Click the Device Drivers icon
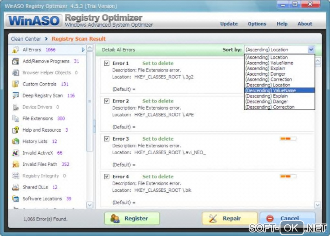Viewport: 330px width, 236px height. pyautogui.click(x=16, y=107)
